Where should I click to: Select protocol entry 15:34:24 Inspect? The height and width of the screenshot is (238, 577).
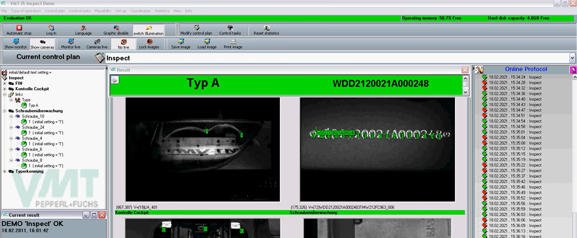[514, 77]
